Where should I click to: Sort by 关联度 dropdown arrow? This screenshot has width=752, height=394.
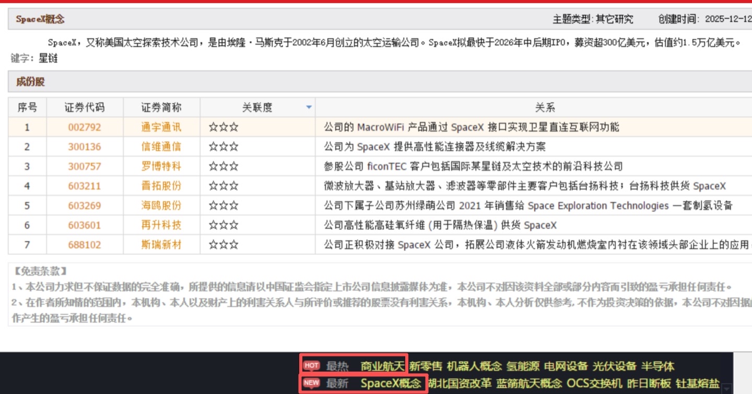click(x=309, y=108)
